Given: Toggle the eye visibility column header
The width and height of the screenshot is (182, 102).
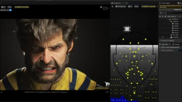Looking at the screenshot, I should tap(160, 16).
